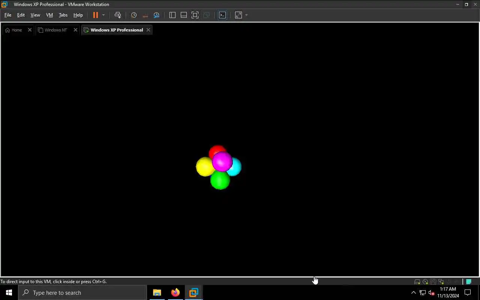Open the clock and date flyout

click(x=448, y=292)
